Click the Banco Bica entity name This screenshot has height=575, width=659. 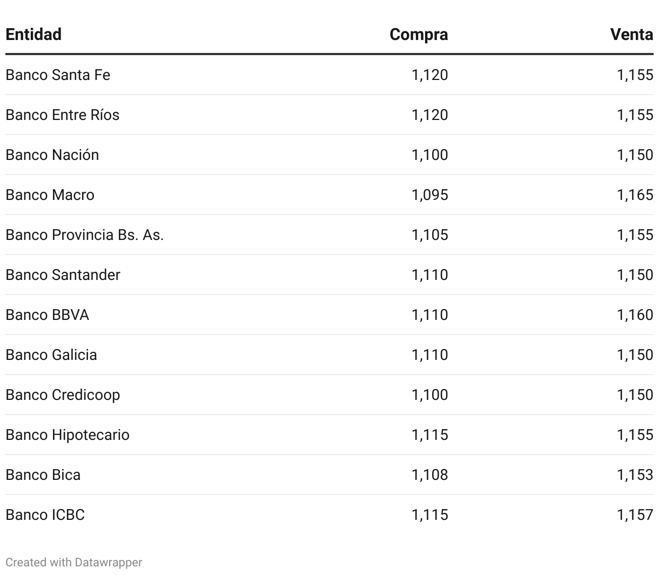(43, 474)
